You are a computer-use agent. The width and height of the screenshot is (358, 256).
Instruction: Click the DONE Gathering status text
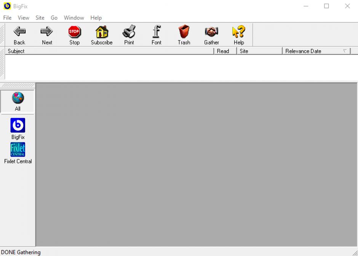click(x=21, y=252)
